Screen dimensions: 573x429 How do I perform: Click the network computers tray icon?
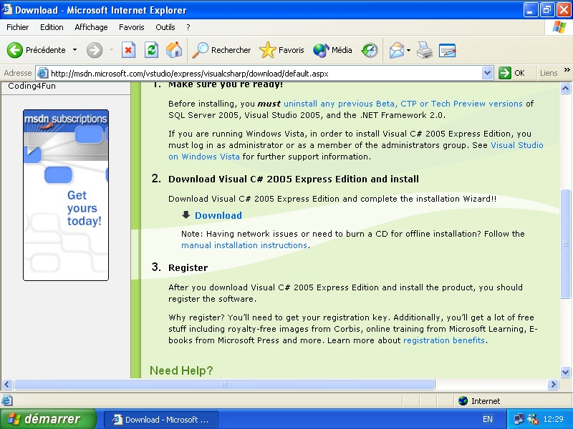(x=519, y=419)
